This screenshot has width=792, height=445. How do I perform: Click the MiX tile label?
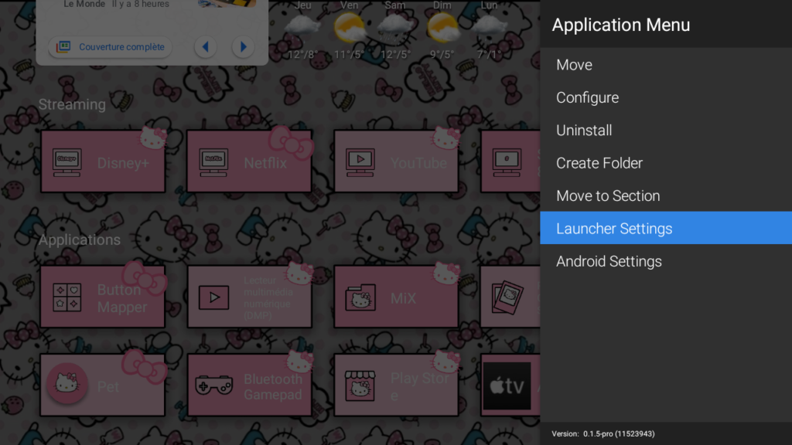pos(403,298)
